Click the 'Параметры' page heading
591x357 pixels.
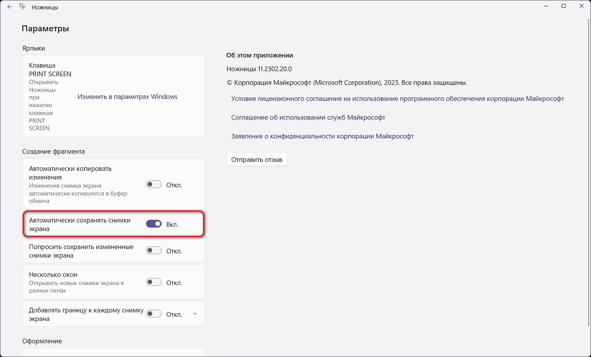pyautogui.click(x=45, y=29)
